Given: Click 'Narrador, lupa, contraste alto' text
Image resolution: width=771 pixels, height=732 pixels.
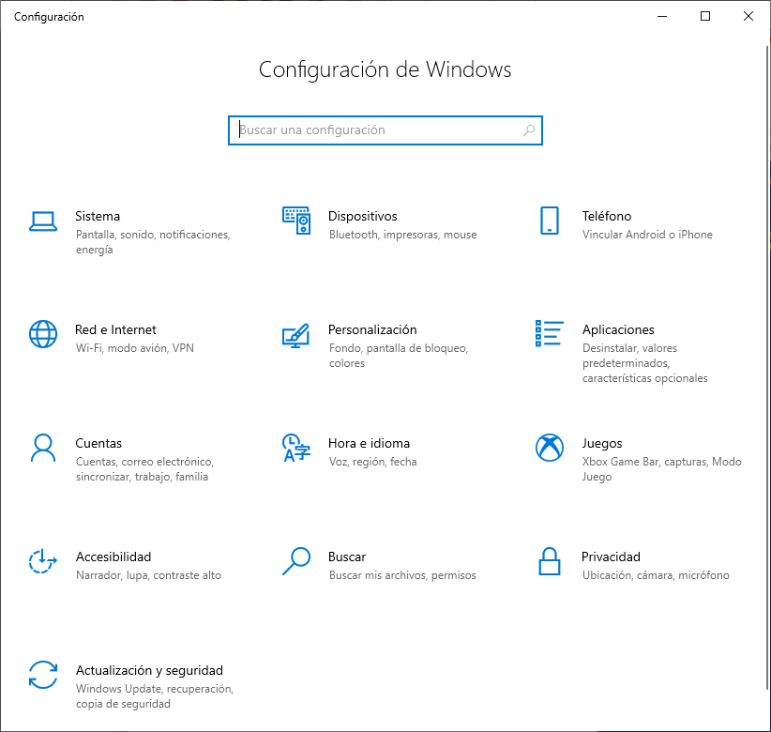Looking at the screenshot, I should 148,576.
